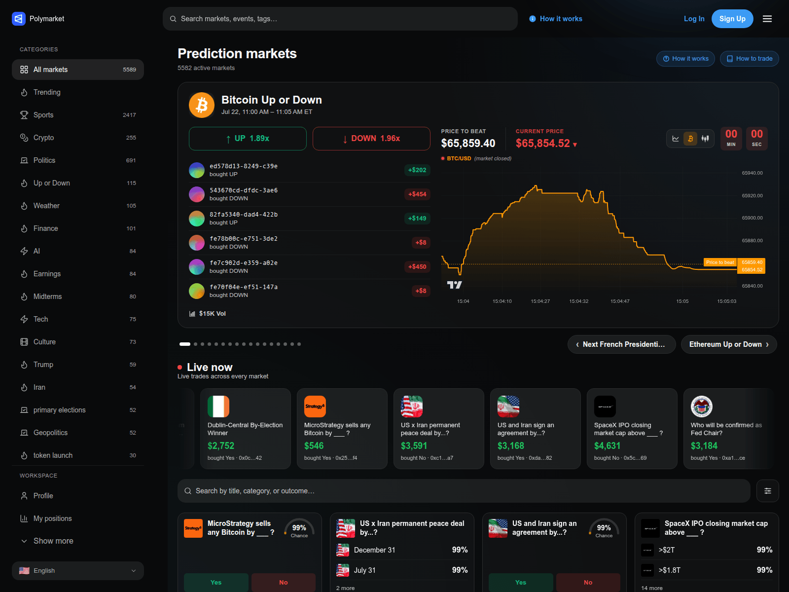
Task: Open US and Iran sign an agreement live card
Action: pos(536,429)
